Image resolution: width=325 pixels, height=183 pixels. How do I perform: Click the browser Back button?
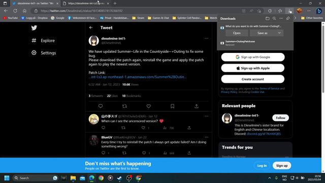[x=6, y=11]
